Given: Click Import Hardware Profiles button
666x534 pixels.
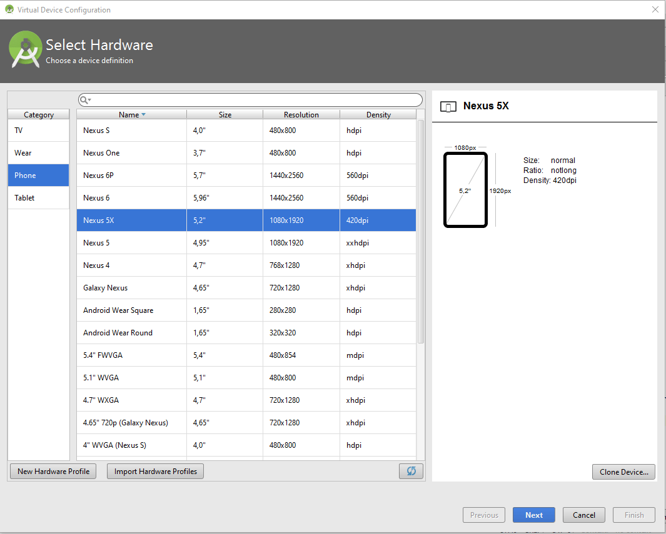Looking at the screenshot, I should (156, 471).
